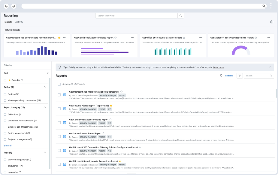Collapse the Author (2) filter section
The image size is (278, 175).
[x=45, y=87]
